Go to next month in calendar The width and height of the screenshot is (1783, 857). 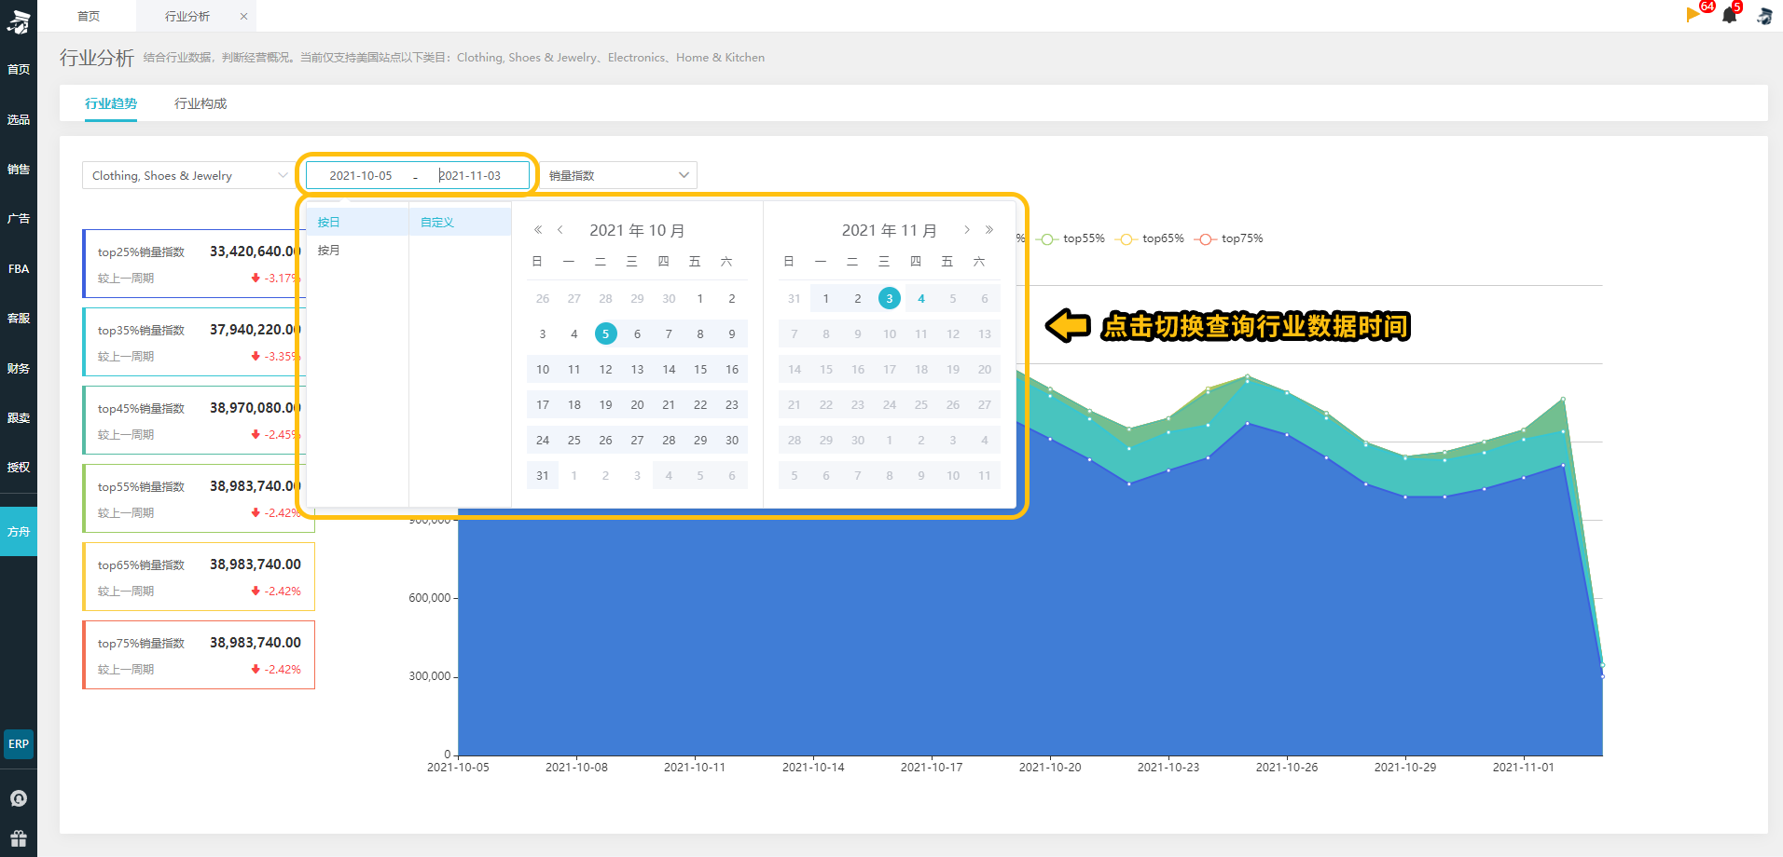pos(967,230)
